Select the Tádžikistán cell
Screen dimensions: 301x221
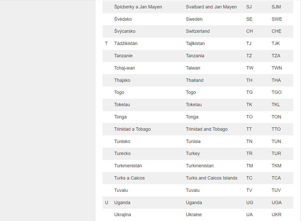click(x=126, y=43)
